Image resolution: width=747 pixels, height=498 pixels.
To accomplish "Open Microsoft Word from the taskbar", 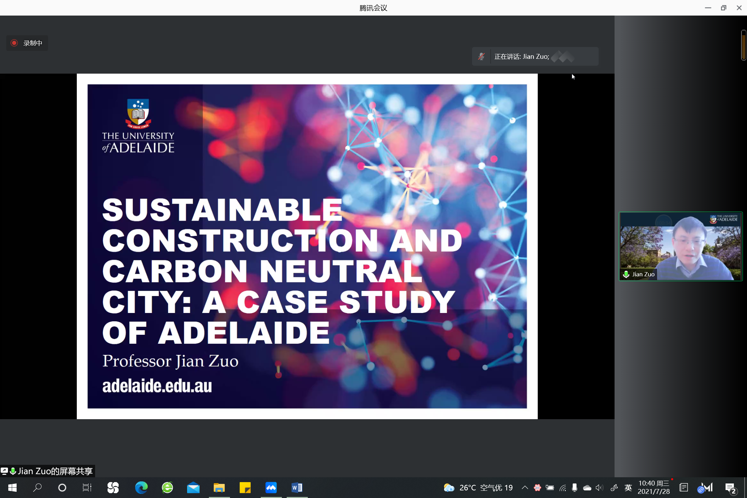I will 297,488.
